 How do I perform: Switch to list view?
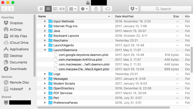pos(48,9)
